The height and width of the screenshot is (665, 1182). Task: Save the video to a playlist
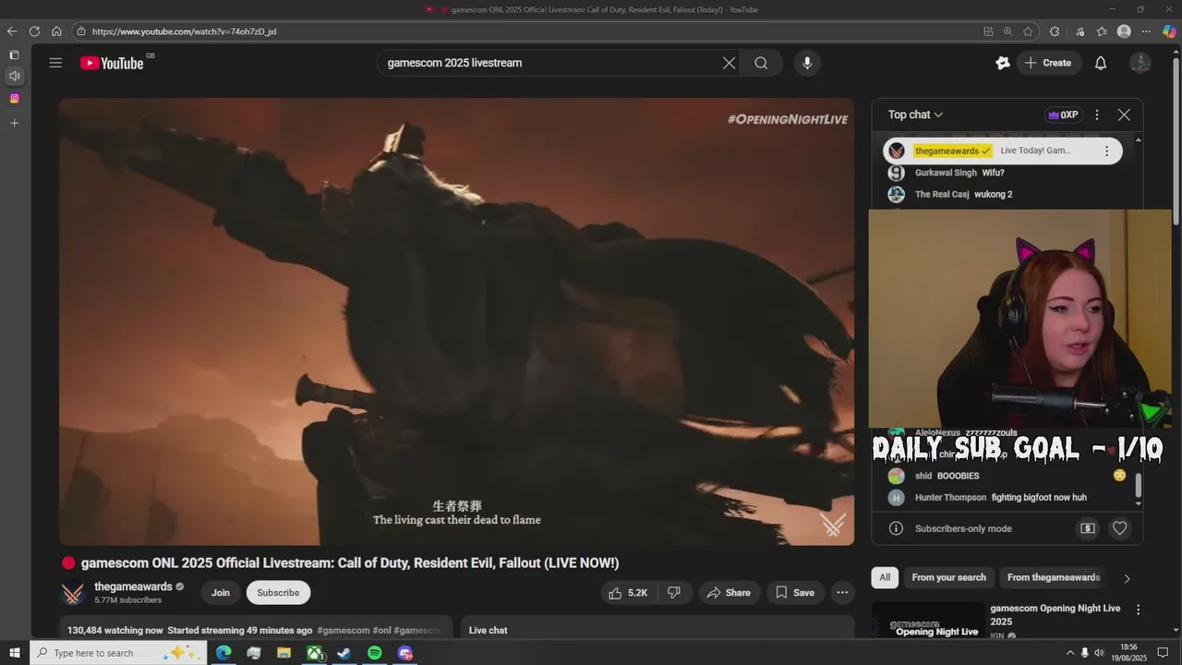[795, 593]
